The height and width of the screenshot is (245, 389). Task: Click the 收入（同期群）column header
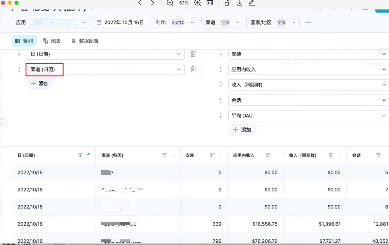[303, 155]
